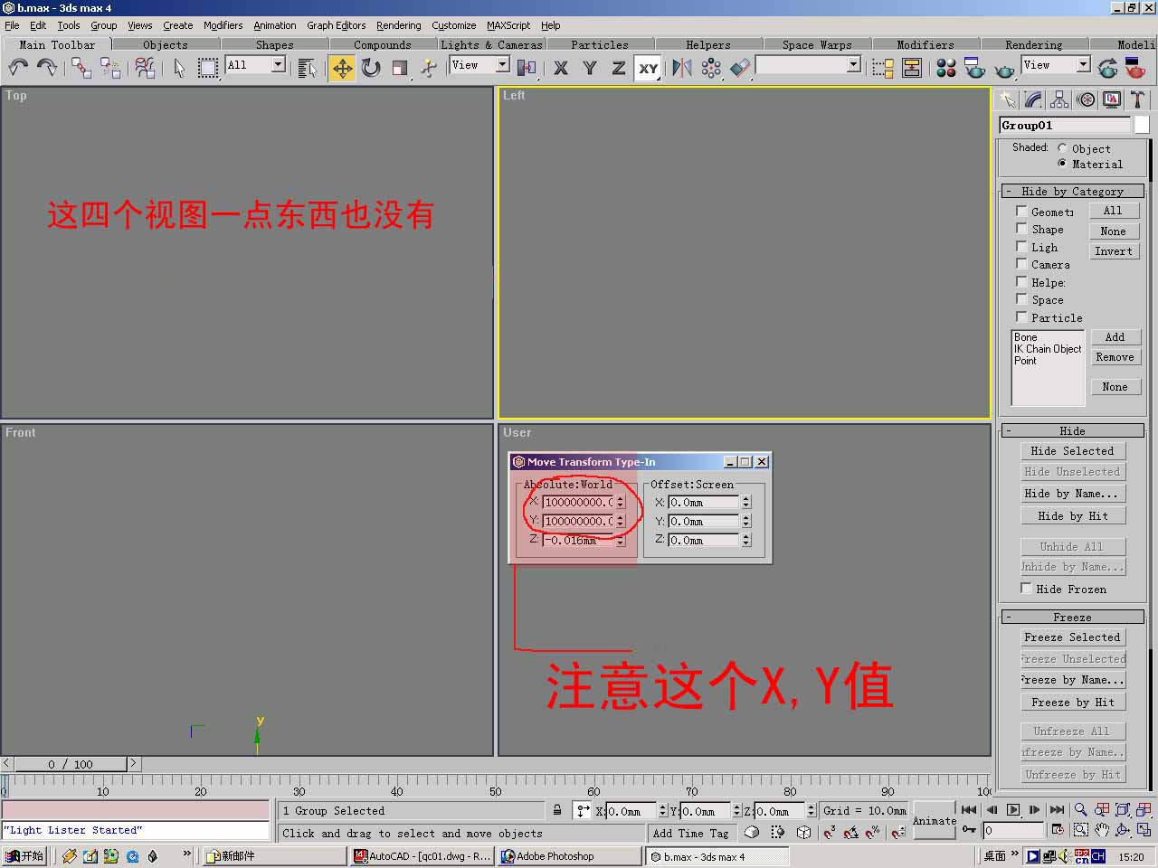Collapse the Freeze rollout header
This screenshot has height=868, width=1158.
coord(1072,618)
